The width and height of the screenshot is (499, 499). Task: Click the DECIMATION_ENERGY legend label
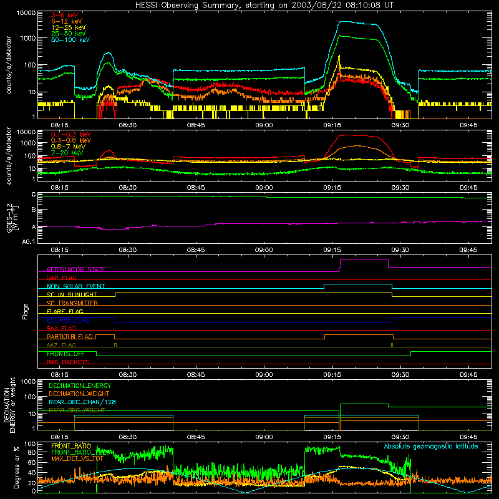(80, 385)
